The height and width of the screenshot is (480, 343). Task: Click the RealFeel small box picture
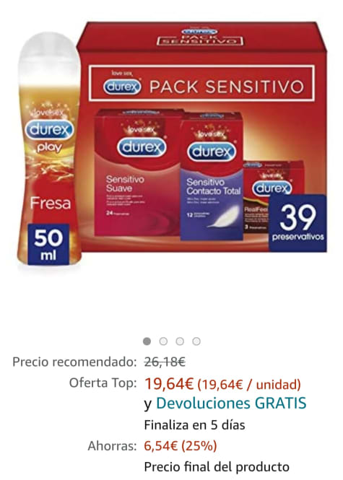[x=256, y=196]
